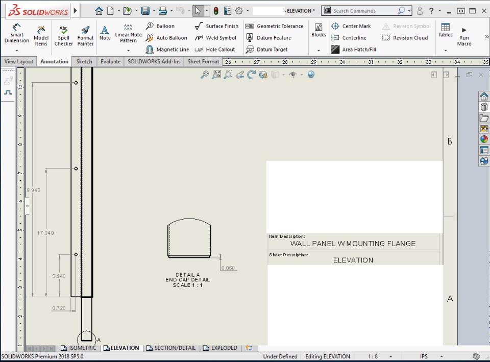Toggle the Hide/Show Items eye icon
490x362 pixels.
point(292,75)
